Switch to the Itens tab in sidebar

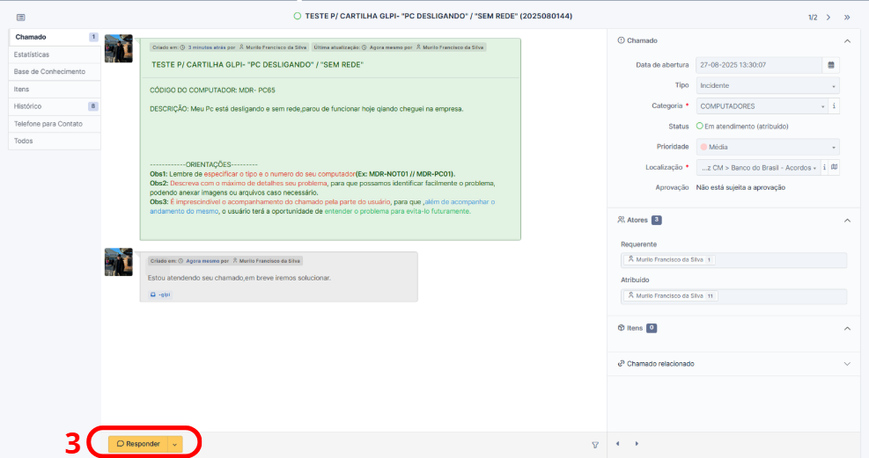point(55,89)
